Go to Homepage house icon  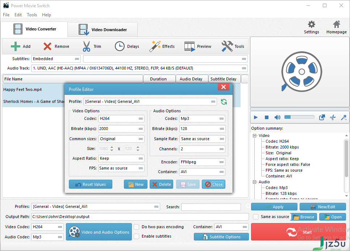click(x=336, y=27)
